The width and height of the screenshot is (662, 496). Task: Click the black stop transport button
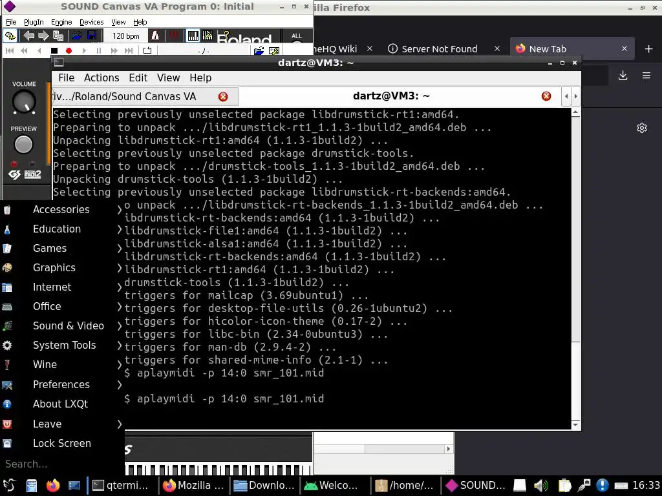[54, 50]
